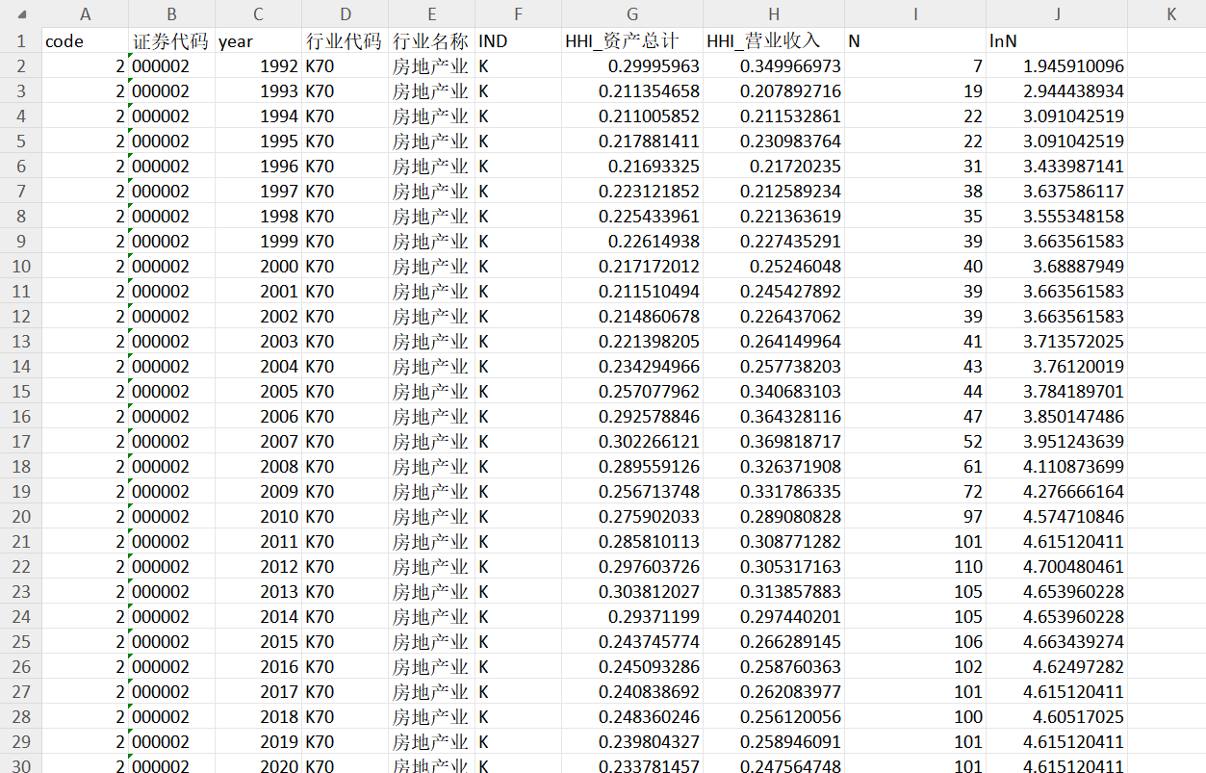Click the 'year' header cell

click(x=258, y=41)
